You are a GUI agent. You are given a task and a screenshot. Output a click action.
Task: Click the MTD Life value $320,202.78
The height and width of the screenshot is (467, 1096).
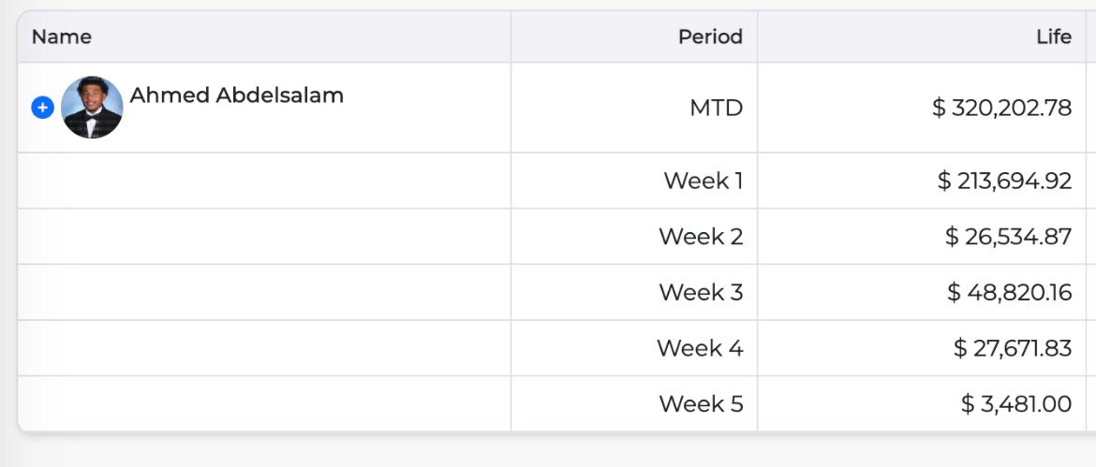coord(1001,108)
